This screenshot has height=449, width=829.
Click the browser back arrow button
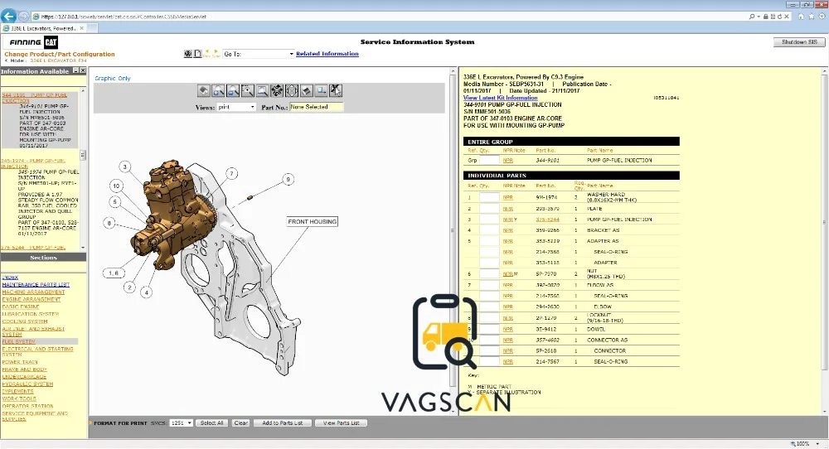(x=8, y=17)
